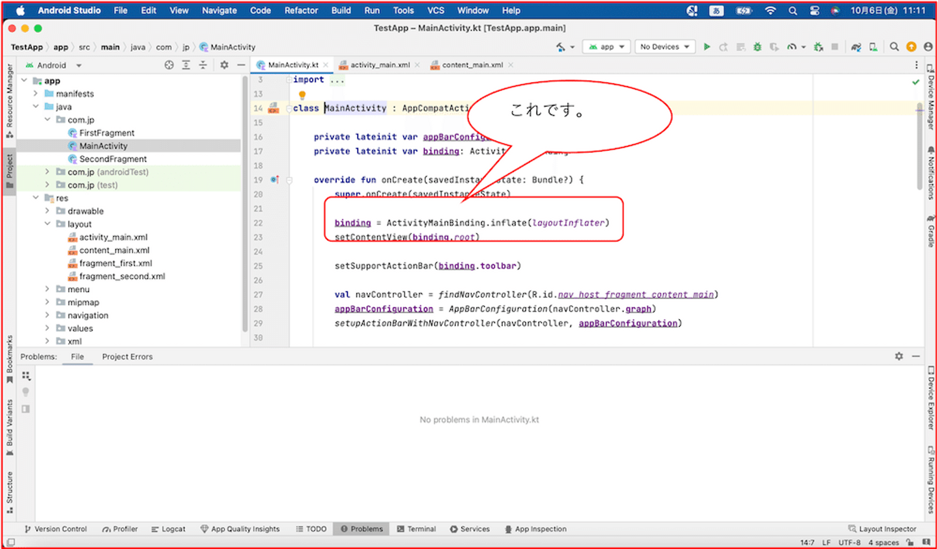Click the Build hammer icon
This screenshot has height=549, width=938.
(x=560, y=47)
